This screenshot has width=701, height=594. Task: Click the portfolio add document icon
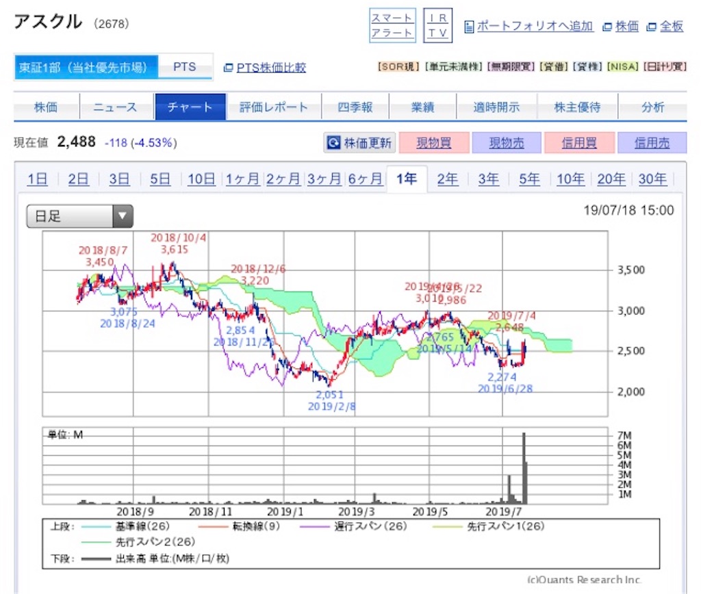point(469,27)
